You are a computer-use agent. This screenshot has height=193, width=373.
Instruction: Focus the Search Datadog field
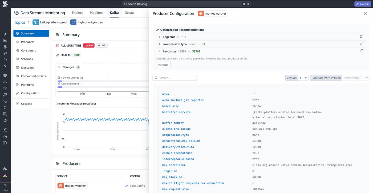(186, 4)
